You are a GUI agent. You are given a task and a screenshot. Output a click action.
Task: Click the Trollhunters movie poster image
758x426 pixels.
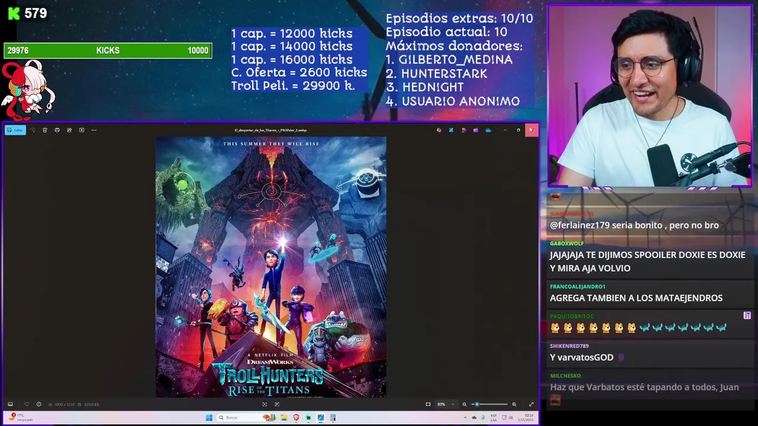[271, 267]
